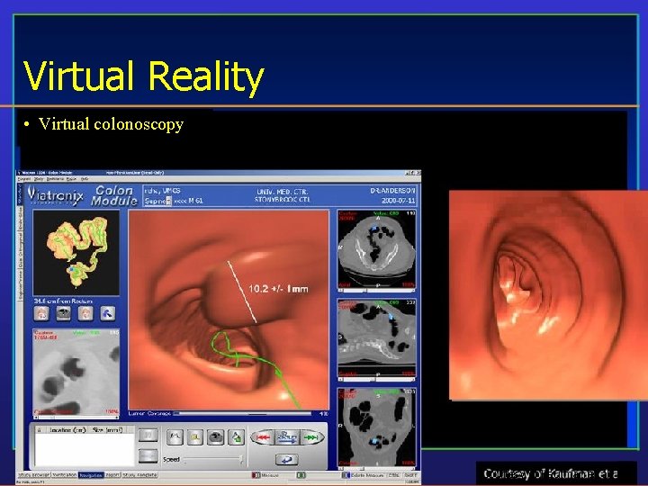This screenshot has width=648, height=486.
Task: Select the line-graph measure tool icon
Action: tap(175, 436)
